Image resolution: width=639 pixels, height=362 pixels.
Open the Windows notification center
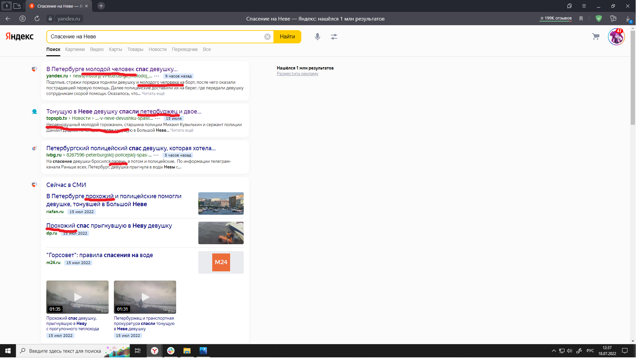click(x=624, y=351)
